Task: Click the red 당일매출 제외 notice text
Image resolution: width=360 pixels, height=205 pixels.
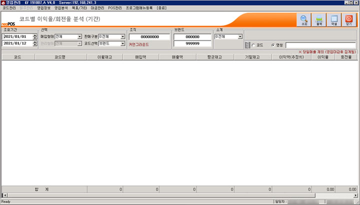Action: (327, 52)
